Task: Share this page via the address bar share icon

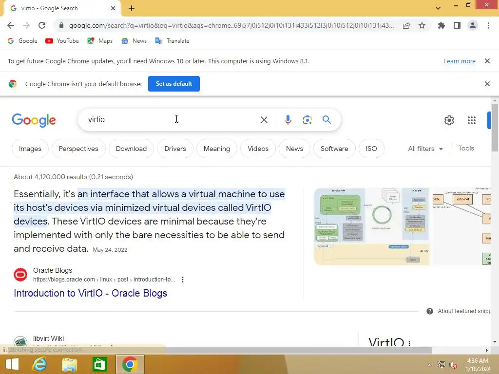Action: pyautogui.click(x=406, y=25)
